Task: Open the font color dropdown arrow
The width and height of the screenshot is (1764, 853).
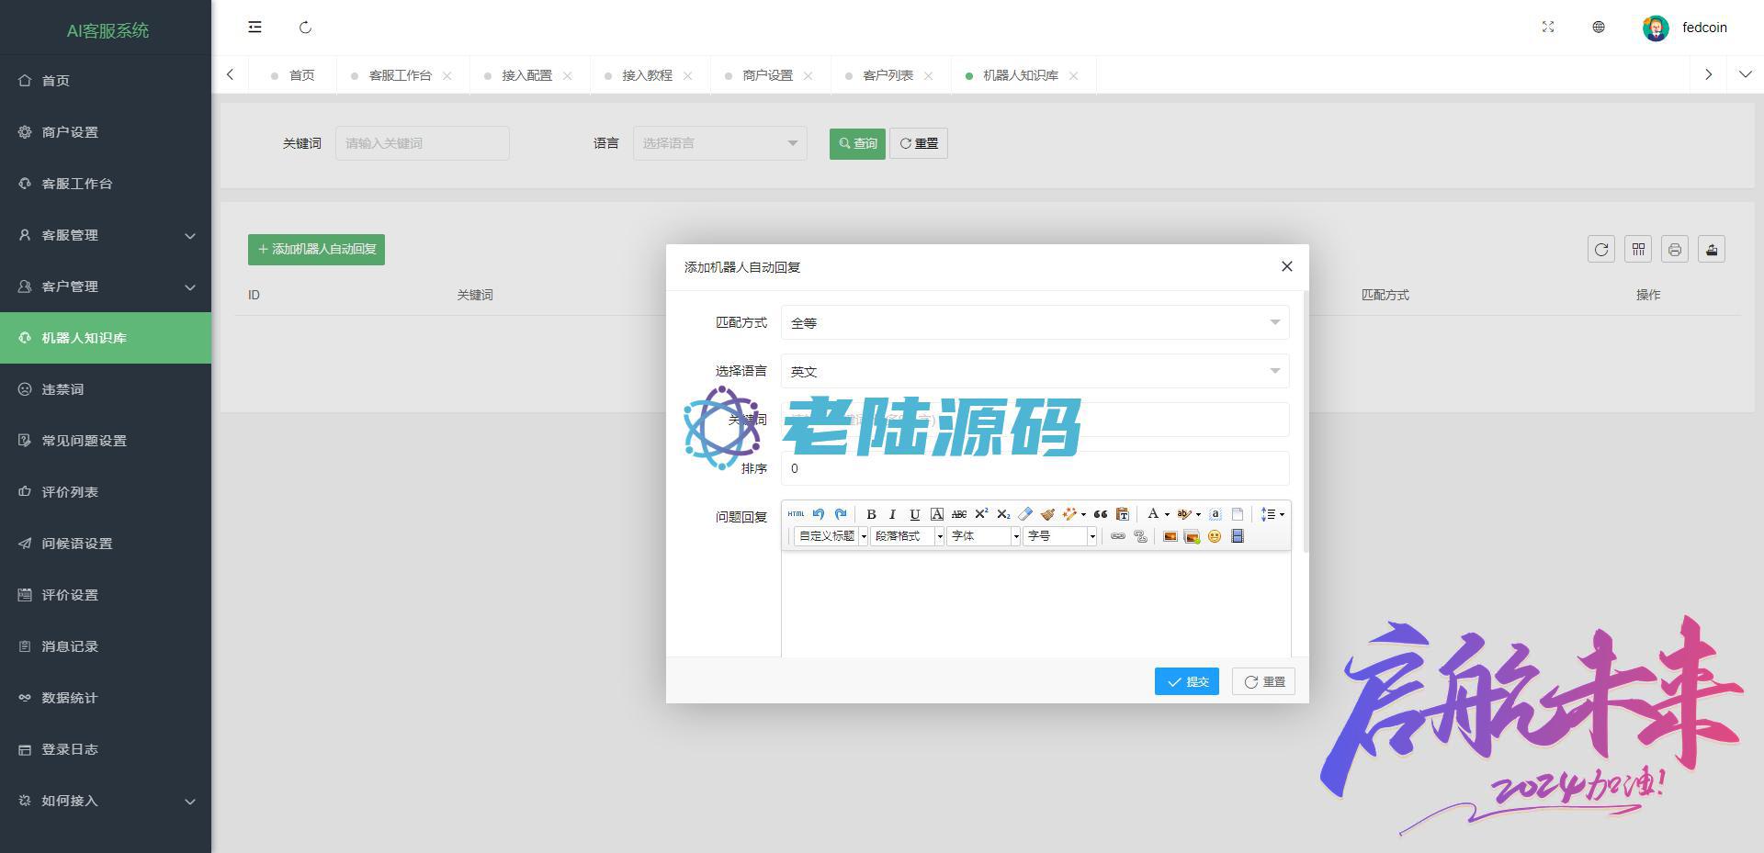Action: (1167, 514)
